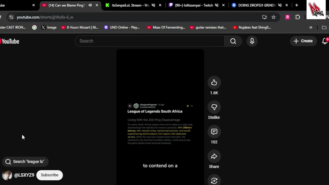The image size is (329, 185).
Task: Click the Create button
Action: [303, 41]
